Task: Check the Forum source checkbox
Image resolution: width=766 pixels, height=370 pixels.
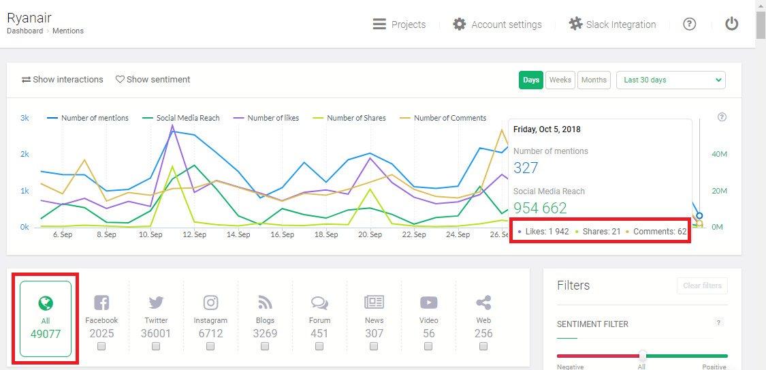Action: click(319, 346)
